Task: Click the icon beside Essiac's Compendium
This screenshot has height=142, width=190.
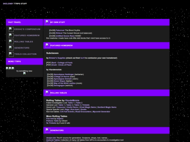Action: click(11, 29)
